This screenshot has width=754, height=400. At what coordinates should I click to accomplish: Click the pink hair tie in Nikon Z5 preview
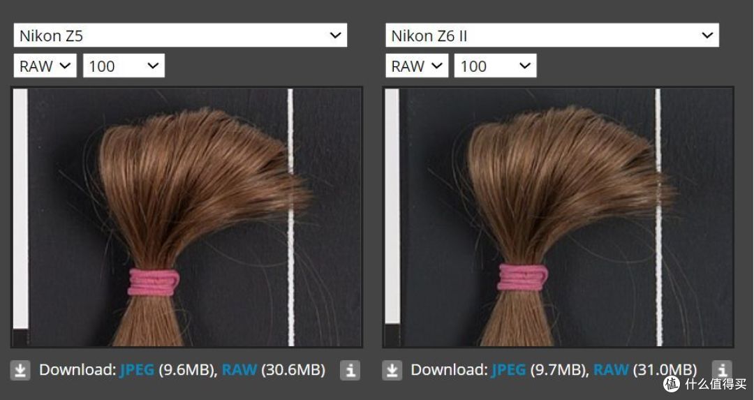click(153, 281)
